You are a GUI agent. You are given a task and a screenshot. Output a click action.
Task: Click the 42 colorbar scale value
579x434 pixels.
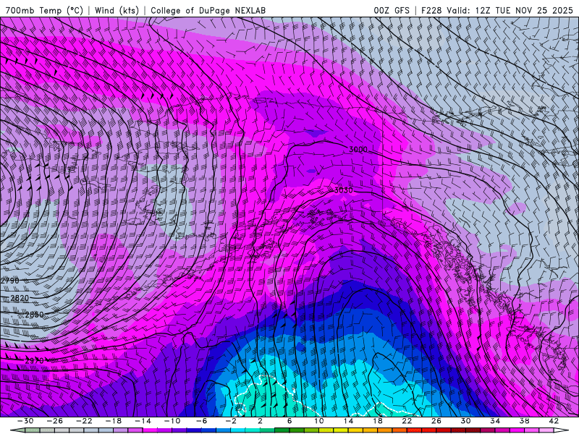[553, 421]
